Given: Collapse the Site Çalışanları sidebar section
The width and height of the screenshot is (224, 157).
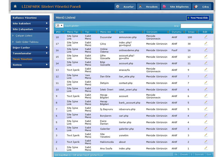Looking at the screenshot, I should 30,29.
